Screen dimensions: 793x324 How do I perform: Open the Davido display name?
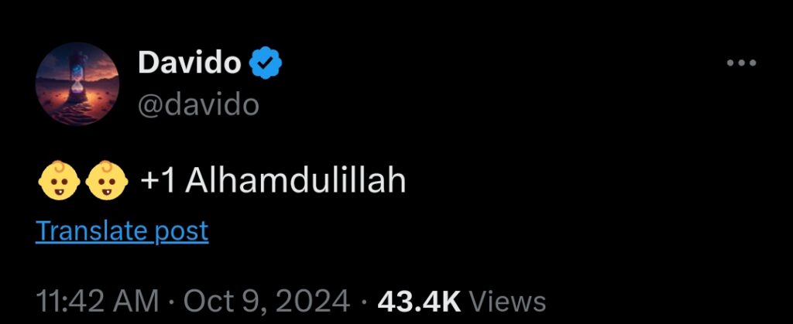[x=190, y=63]
